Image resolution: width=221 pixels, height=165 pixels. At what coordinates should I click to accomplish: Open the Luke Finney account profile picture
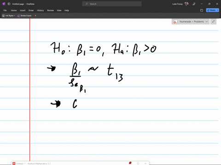[x=186, y=4]
